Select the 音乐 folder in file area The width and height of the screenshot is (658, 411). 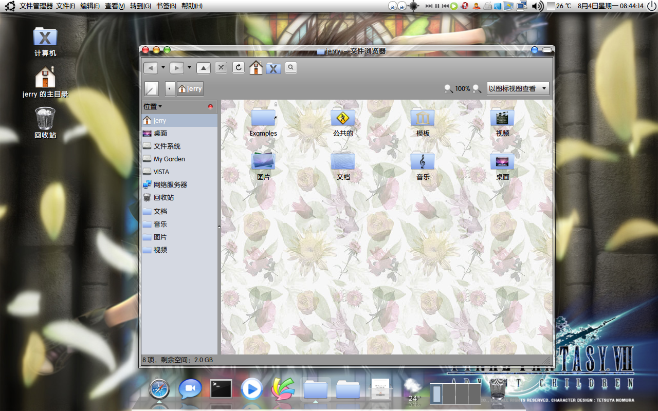pos(423,161)
